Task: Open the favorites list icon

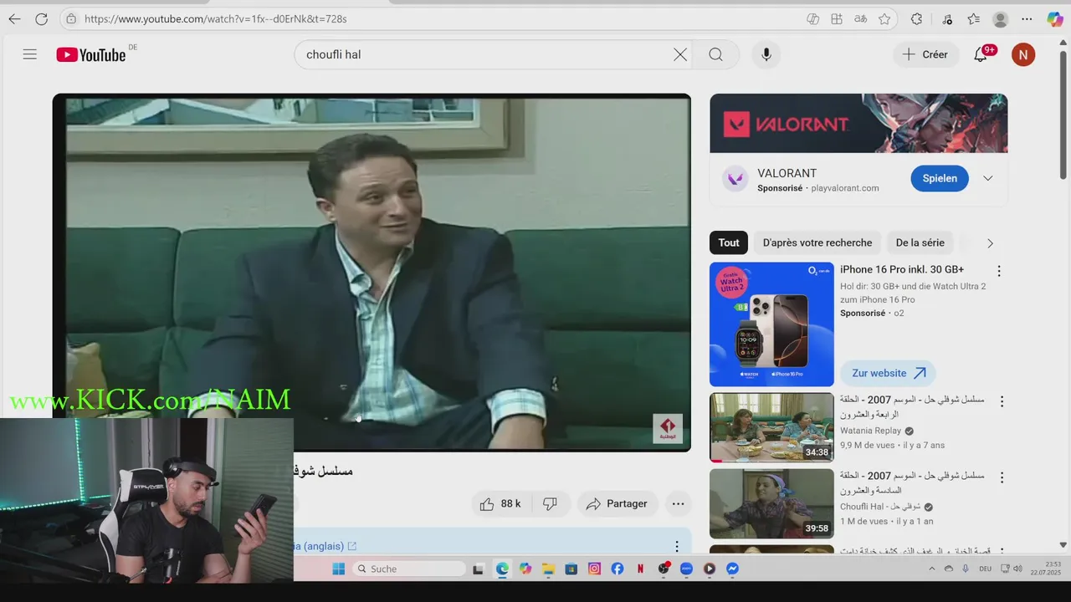Action: click(x=974, y=18)
